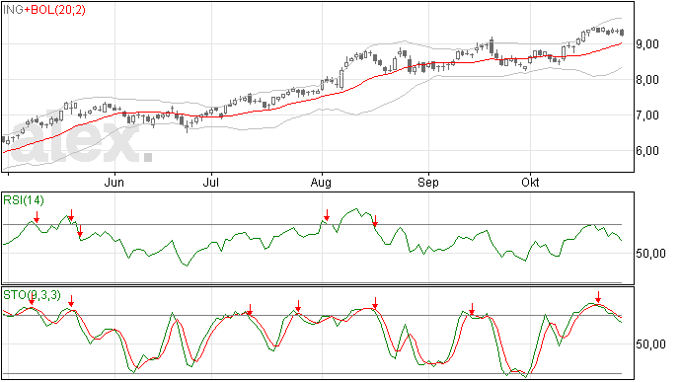Click the Jul month axis label
681x382 pixels.
pyautogui.click(x=210, y=183)
